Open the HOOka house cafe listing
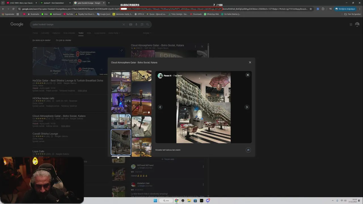 43,98
